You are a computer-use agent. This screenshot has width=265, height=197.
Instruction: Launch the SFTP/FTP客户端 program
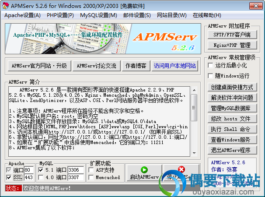pos(232,35)
